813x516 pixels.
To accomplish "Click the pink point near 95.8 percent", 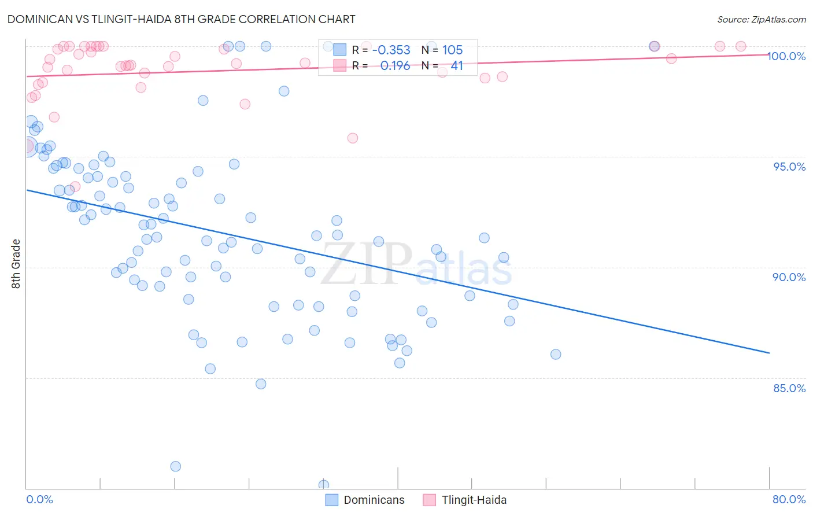I will (353, 138).
